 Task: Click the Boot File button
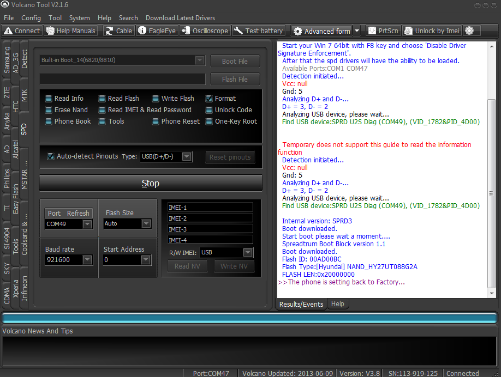[235, 61]
